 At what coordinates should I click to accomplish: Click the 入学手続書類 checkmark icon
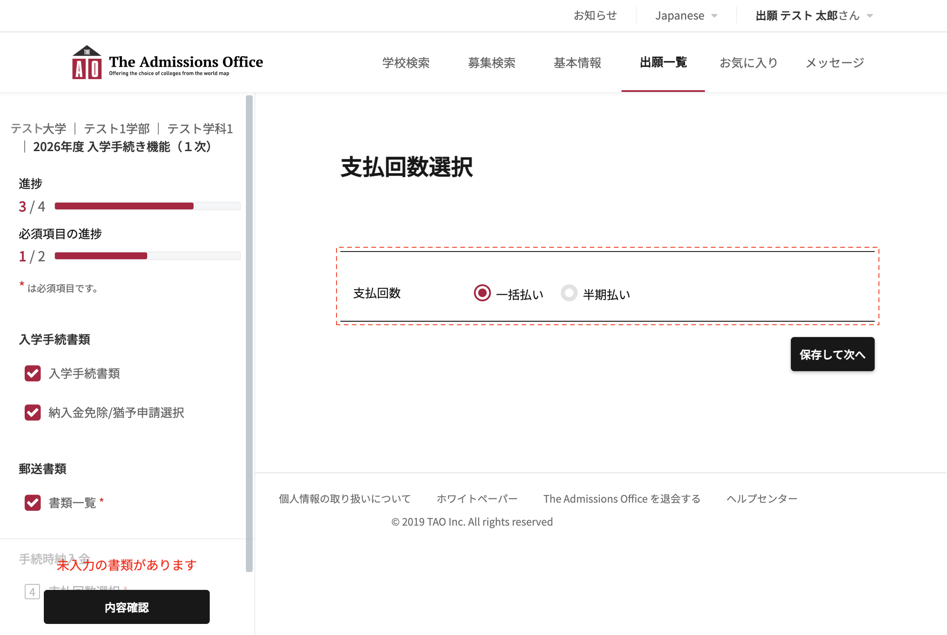(x=33, y=373)
